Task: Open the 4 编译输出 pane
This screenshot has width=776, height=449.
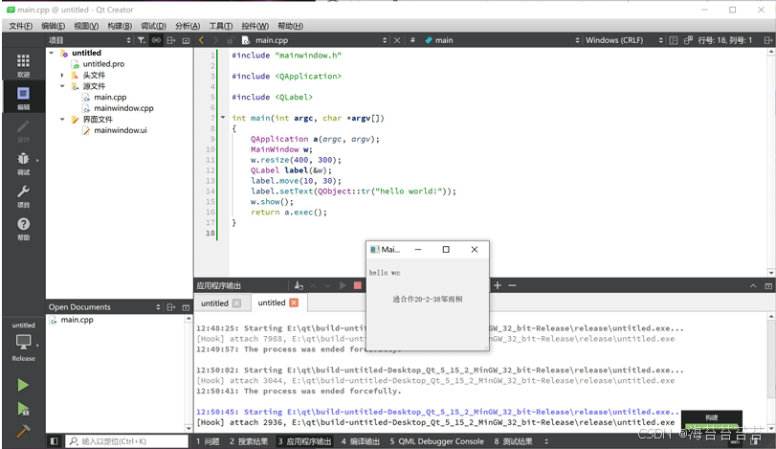Action: (x=361, y=441)
